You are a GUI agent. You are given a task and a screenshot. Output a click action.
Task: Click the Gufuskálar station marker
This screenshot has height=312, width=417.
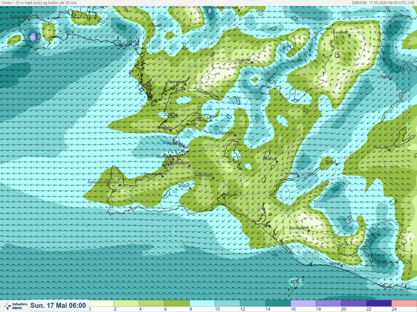pos(29,19)
